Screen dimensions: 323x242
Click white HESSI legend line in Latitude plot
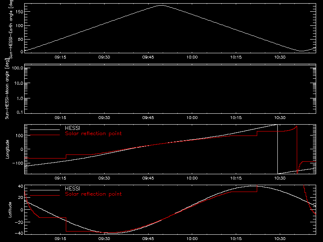[x=45, y=190]
